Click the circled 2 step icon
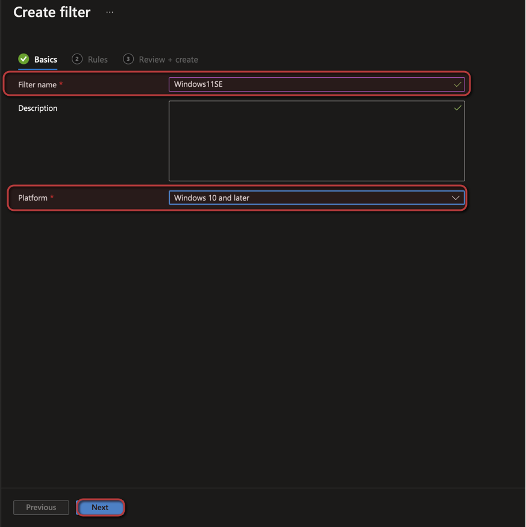Viewport: 526px width, 527px height. point(77,59)
